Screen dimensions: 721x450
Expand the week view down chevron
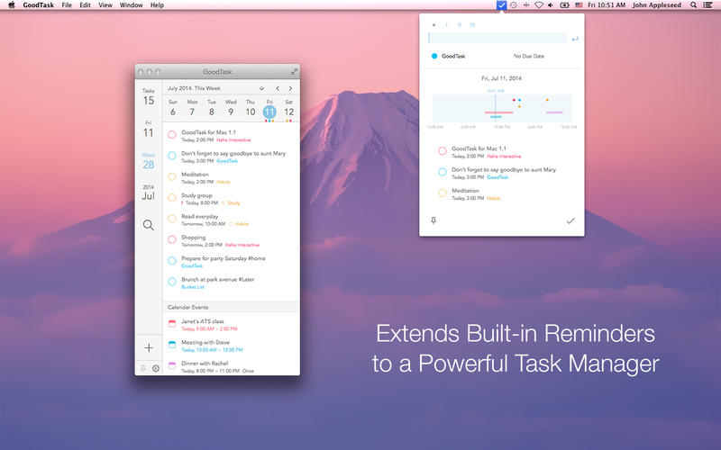[x=261, y=88]
